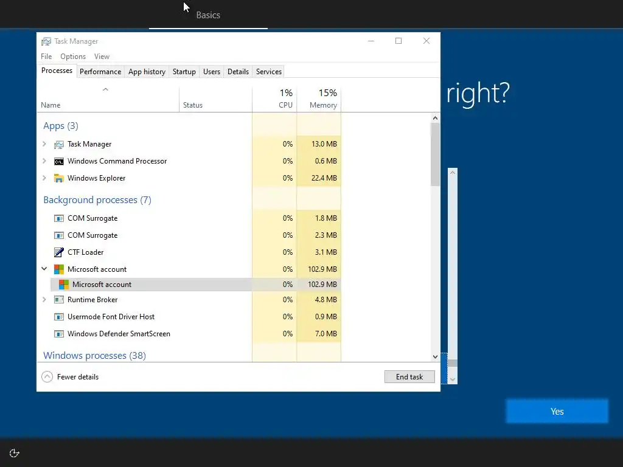
Task: Switch to the App history tab
Action: [x=147, y=72]
